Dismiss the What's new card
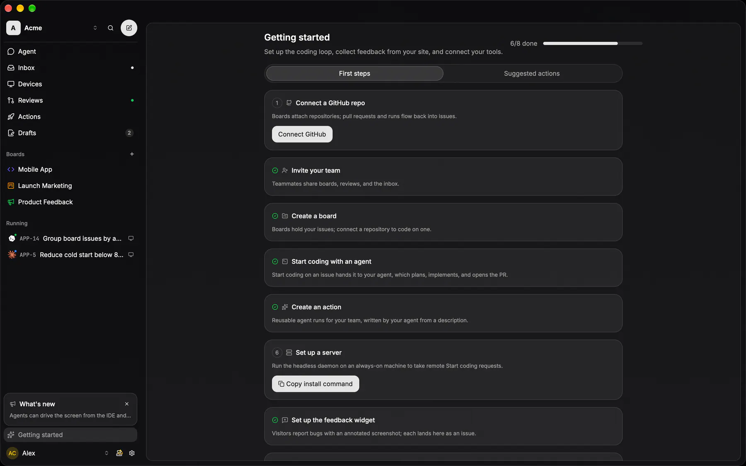Screen dimensions: 746x466 pos(127,404)
